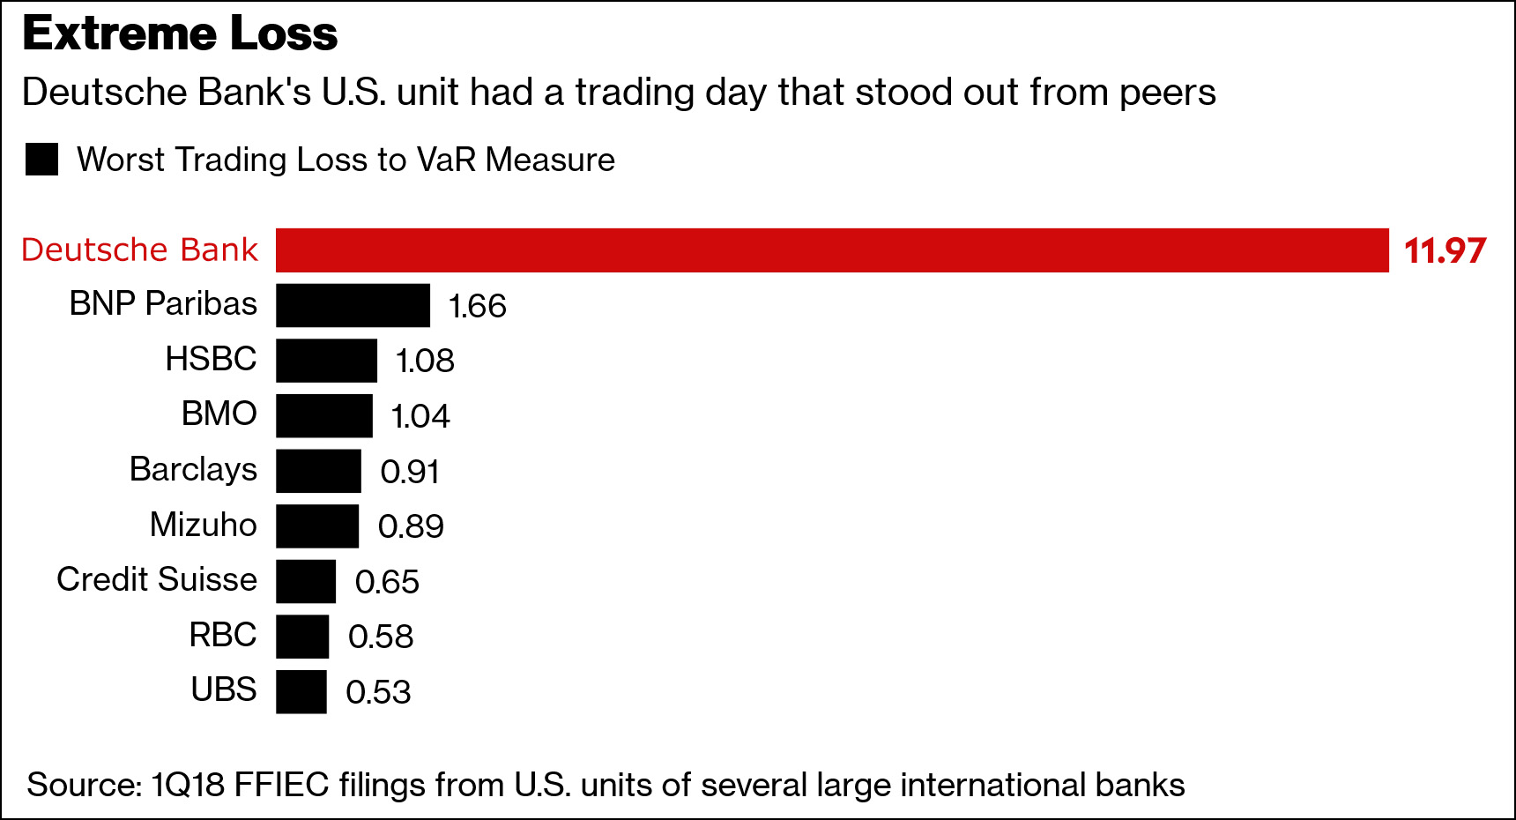This screenshot has height=820, width=1516.
Task: Click the 1.66 value label
Action: tap(477, 306)
